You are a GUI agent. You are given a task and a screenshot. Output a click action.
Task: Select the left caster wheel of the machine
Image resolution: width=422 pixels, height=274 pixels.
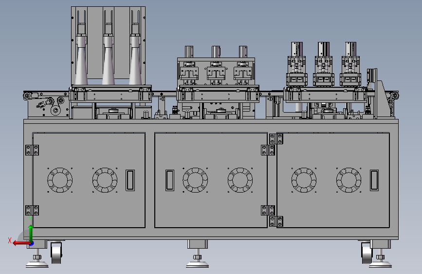[56, 253]
